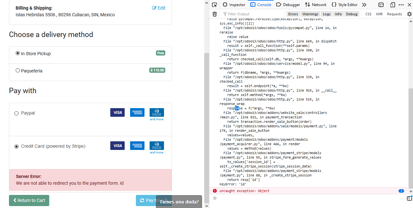
Task: Open DevTools settings gear
Action: tap(409, 14)
